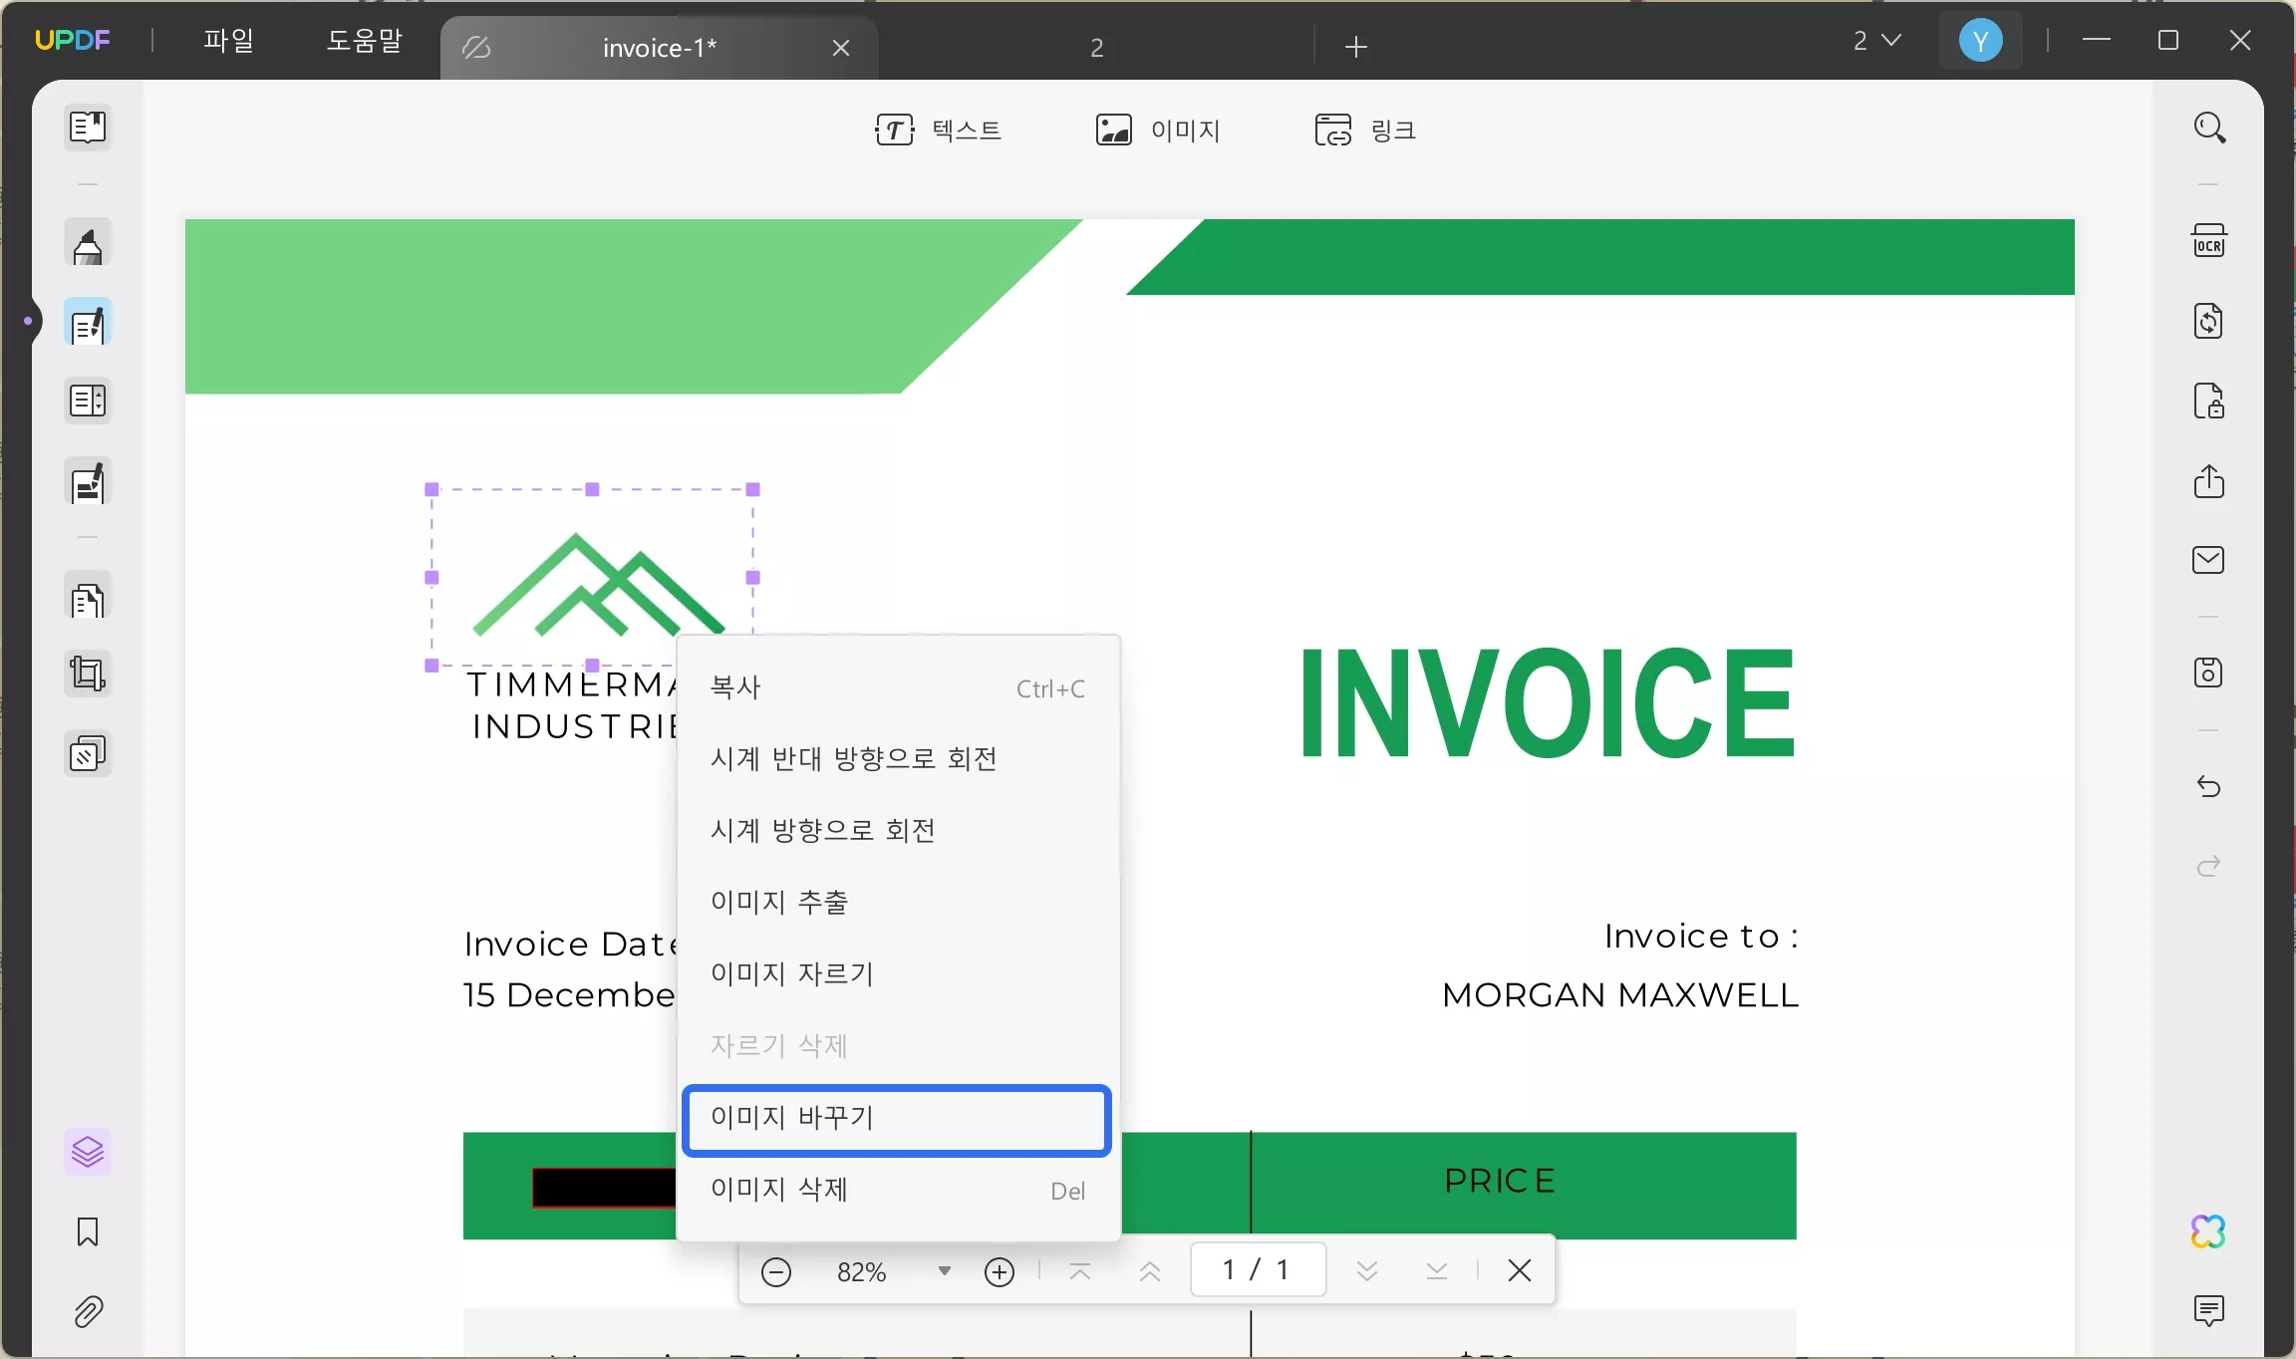Select the highlighter markup tool
The width and height of the screenshot is (2296, 1359).
click(88, 242)
